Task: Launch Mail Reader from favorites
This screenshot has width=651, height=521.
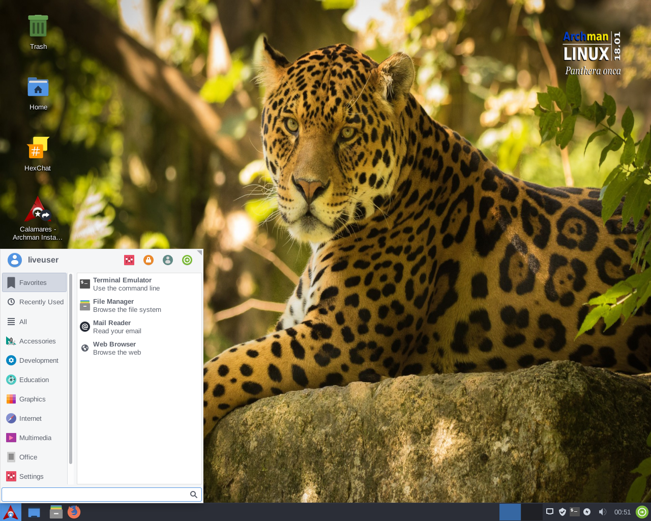Action: point(139,327)
